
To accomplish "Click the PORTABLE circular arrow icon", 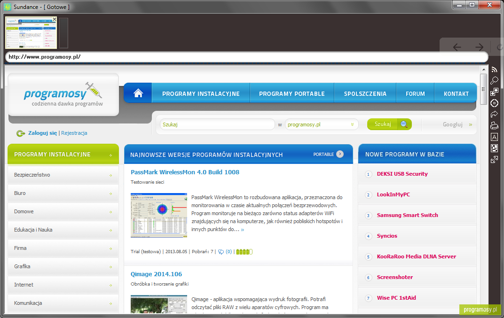I will point(340,154).
